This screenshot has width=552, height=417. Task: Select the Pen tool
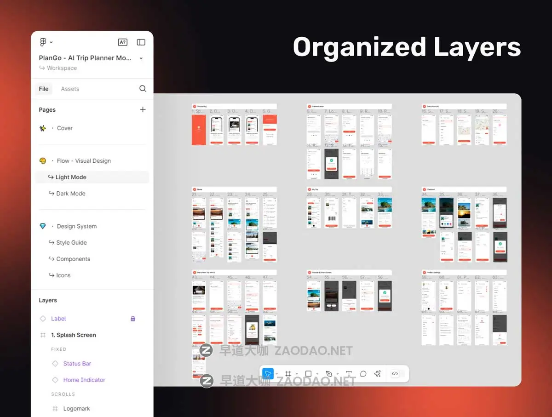point(329,374)
